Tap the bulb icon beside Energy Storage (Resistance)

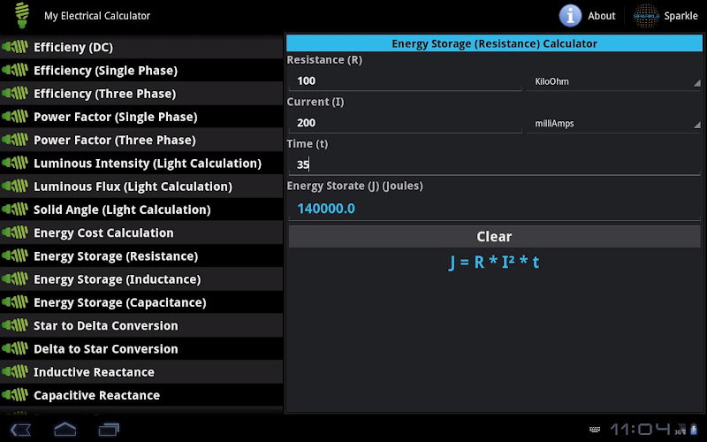pyautogui.click(x=15, y=255)
